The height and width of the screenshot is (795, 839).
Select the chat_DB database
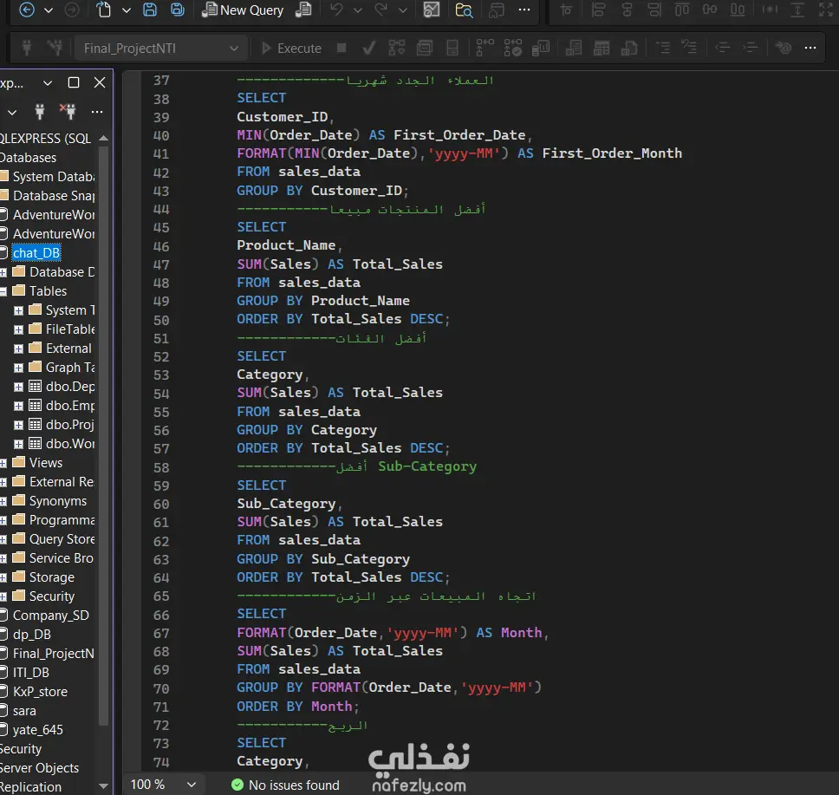36,253
